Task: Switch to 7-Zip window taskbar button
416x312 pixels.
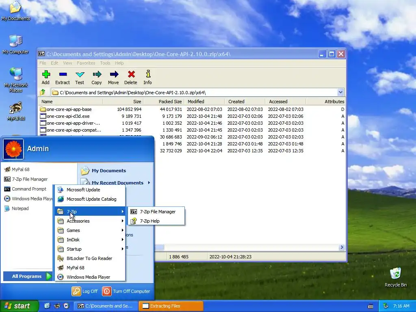Action: tap(106, 306)
